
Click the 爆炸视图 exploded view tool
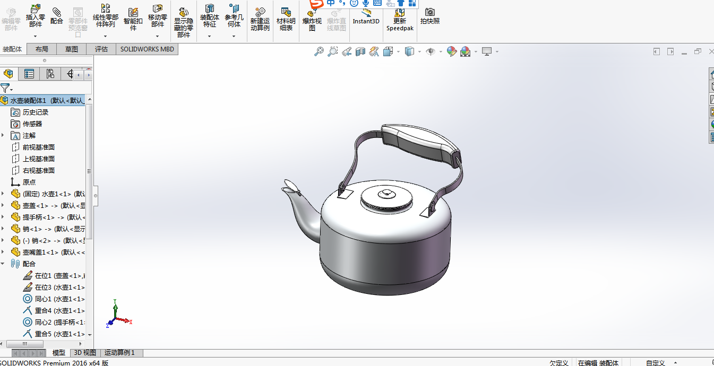[x=312, y=21]
